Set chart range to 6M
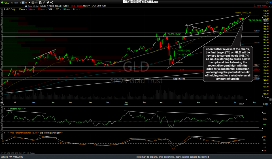 click(12, 153)
